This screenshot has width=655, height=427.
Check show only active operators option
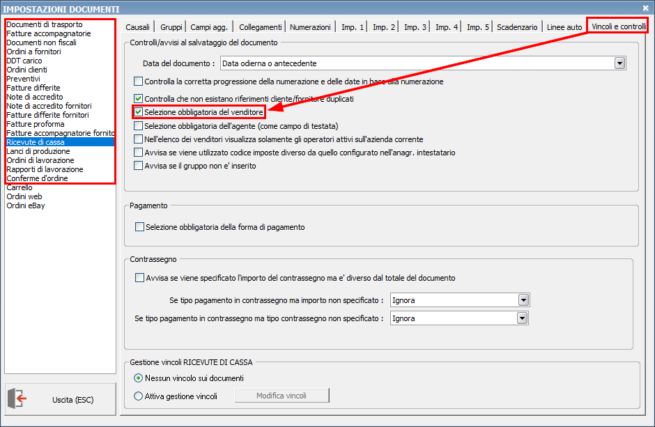pyautogui.click(x=138, y=139)
